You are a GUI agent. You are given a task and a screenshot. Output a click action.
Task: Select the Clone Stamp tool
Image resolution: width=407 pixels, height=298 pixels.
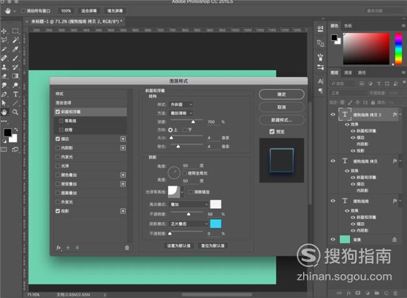pos(4,67)
